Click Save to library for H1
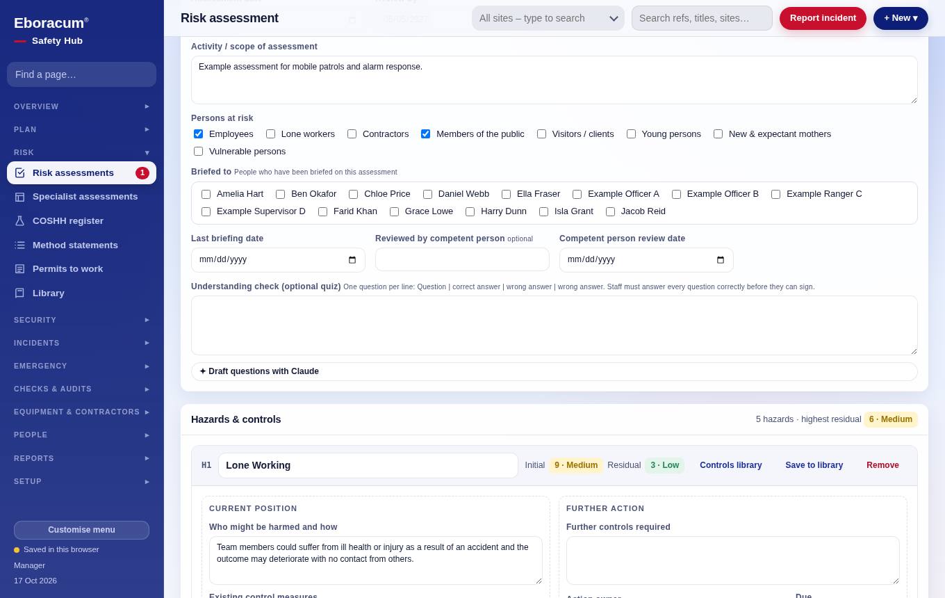Screen dimensions: 945x598 point(814,465)
